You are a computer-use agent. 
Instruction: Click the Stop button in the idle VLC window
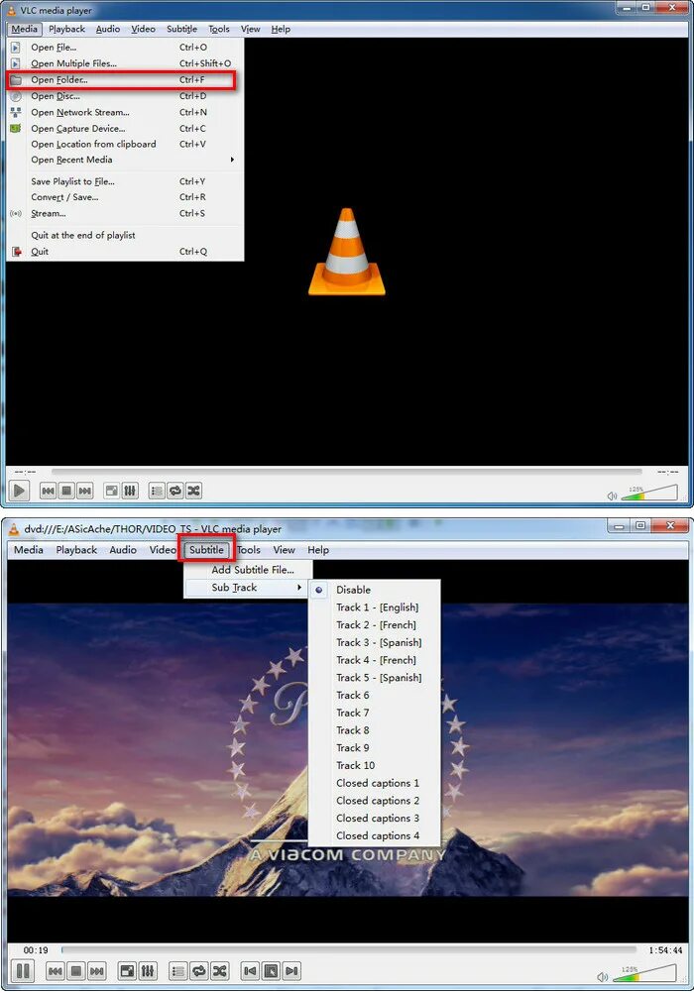click(65, 491)
